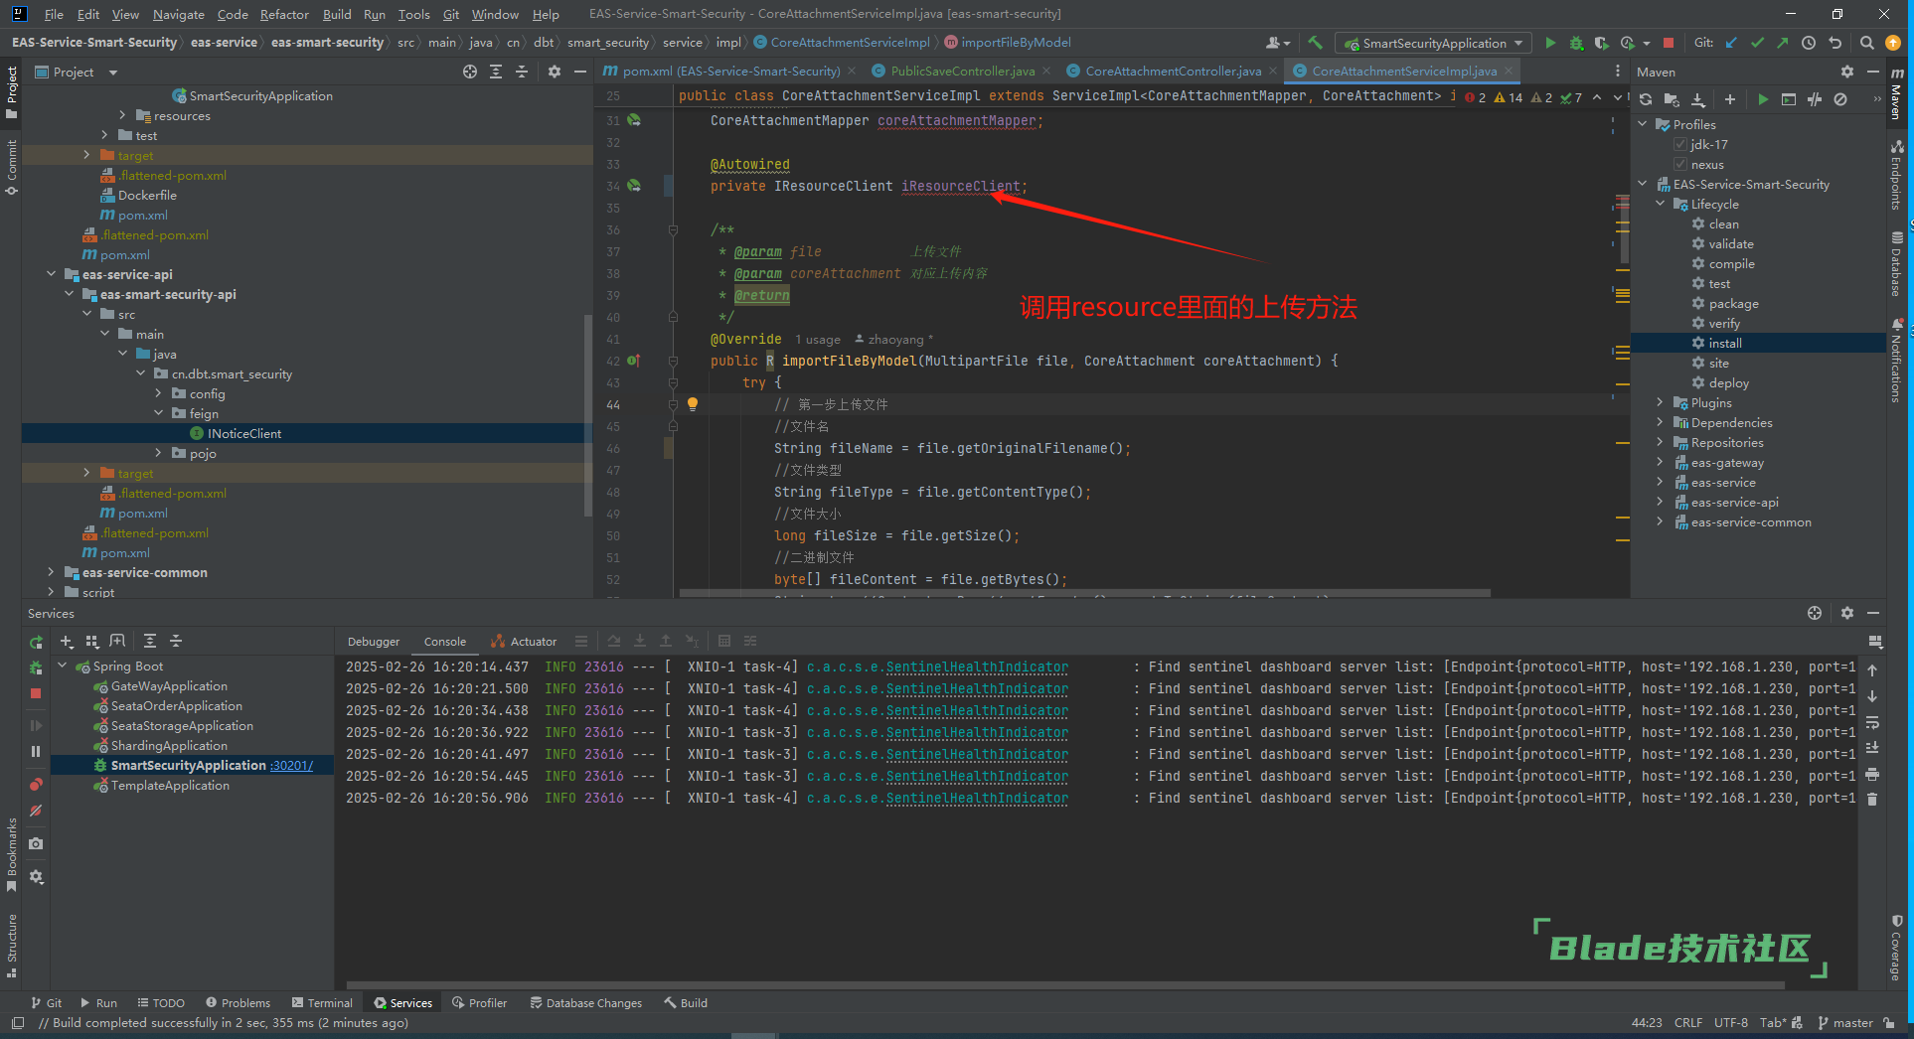Image resolution: width=1914 pixels, height=1039 pixels.
Task: Collapse the Profiles node in Maven
Action: 1643,125
